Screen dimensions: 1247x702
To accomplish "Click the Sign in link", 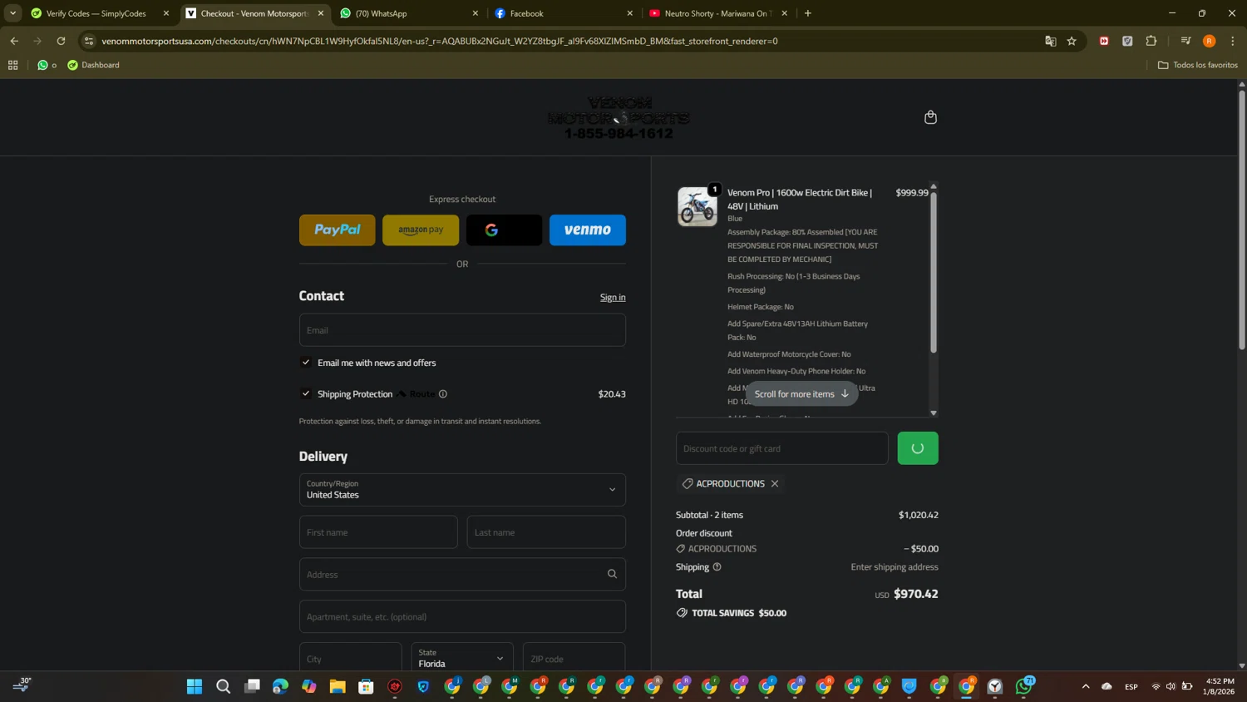I will point(613,298).
